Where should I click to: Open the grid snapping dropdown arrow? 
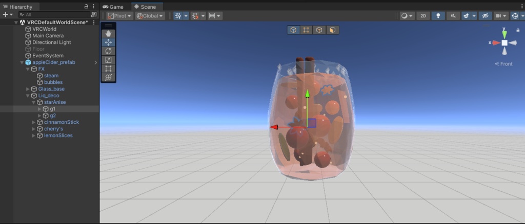coord(203,16)
